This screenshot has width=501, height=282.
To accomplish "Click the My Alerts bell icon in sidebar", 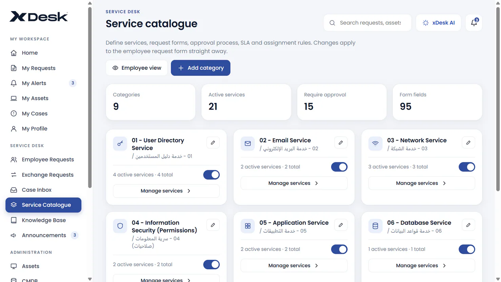I will tap(14, 83).
